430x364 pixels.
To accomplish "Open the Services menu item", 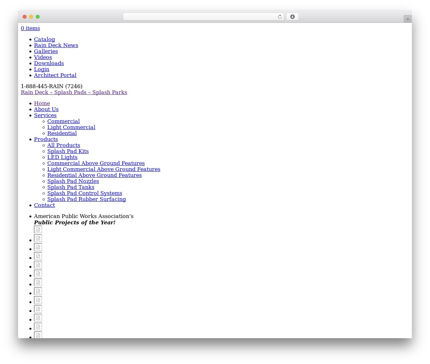I will (45, 116).
